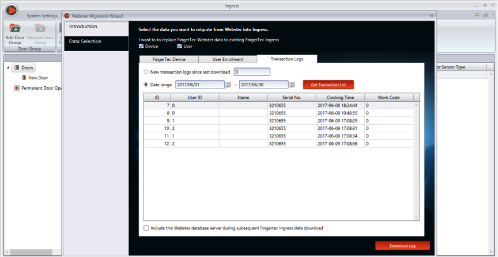Image resolution: width=498 pixels, height=257 pixels.
Task: Select the row with ID 7
Action: tap(278, 106)
